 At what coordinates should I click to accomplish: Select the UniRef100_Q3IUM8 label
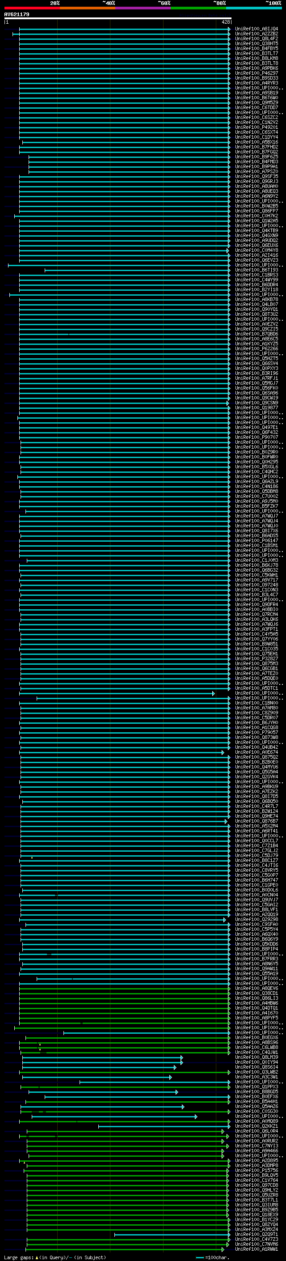tap(257, 1205)
